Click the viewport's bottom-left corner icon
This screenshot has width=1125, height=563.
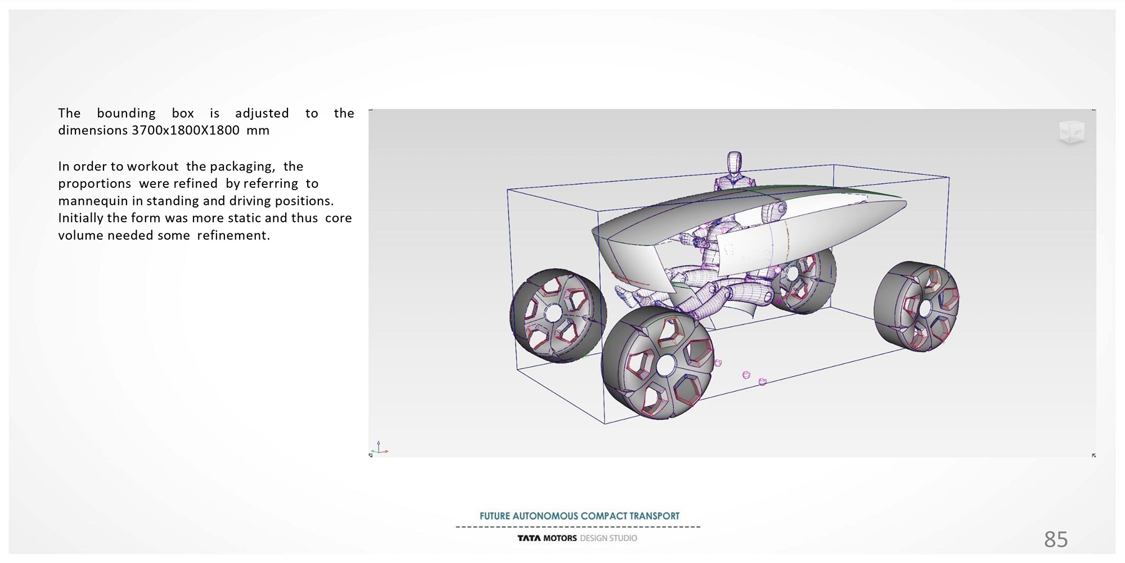(x=371, y=455)
